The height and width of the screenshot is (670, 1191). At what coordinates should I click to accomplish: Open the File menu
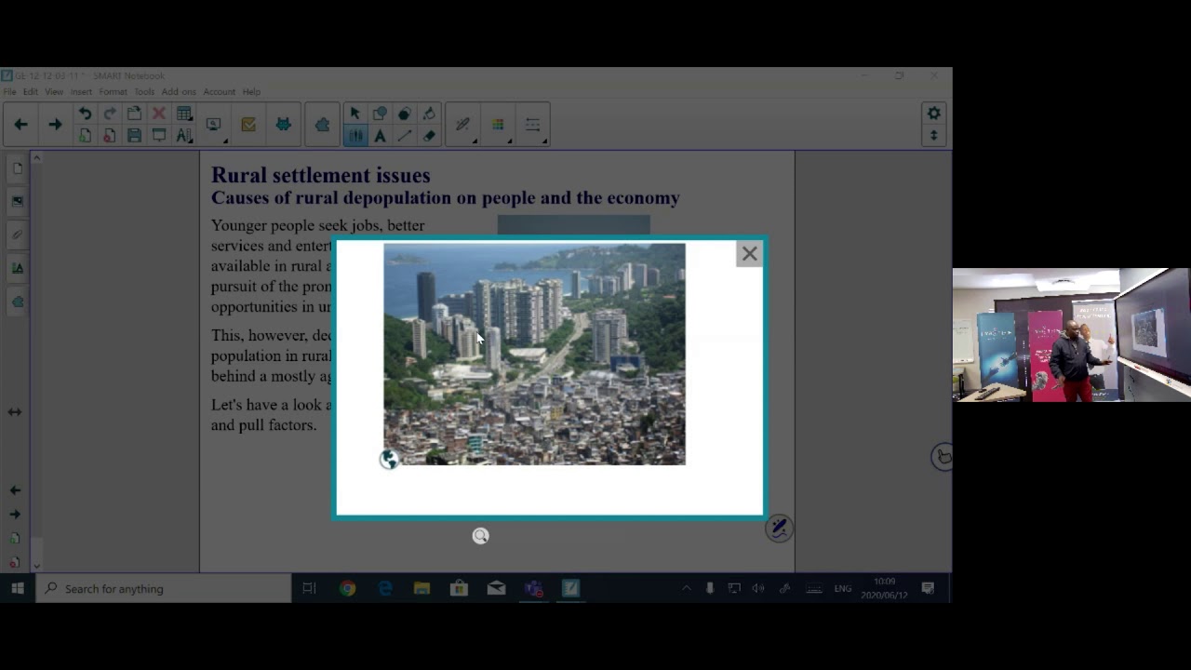9,92
